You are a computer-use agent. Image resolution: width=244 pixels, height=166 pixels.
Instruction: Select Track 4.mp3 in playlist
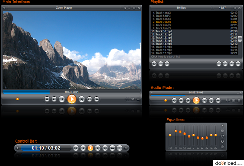[x=194, y=13]
